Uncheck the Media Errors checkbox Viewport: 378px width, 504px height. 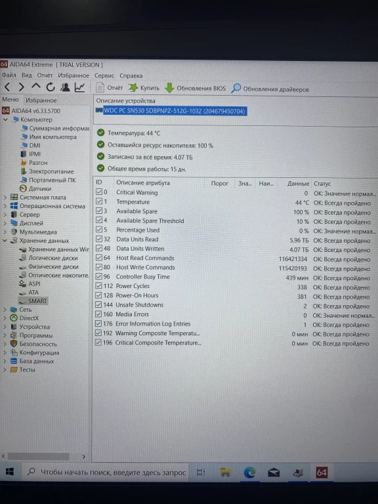(x=98, y=314)
